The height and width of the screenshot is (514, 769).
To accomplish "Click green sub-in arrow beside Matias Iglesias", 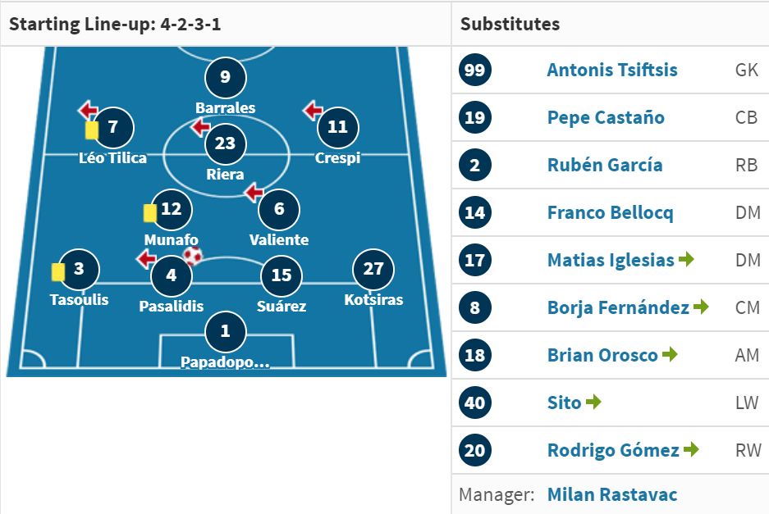I will tap(686, 259).
